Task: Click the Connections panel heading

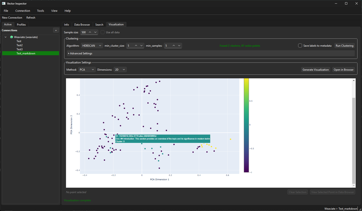Action: (10, 30)
